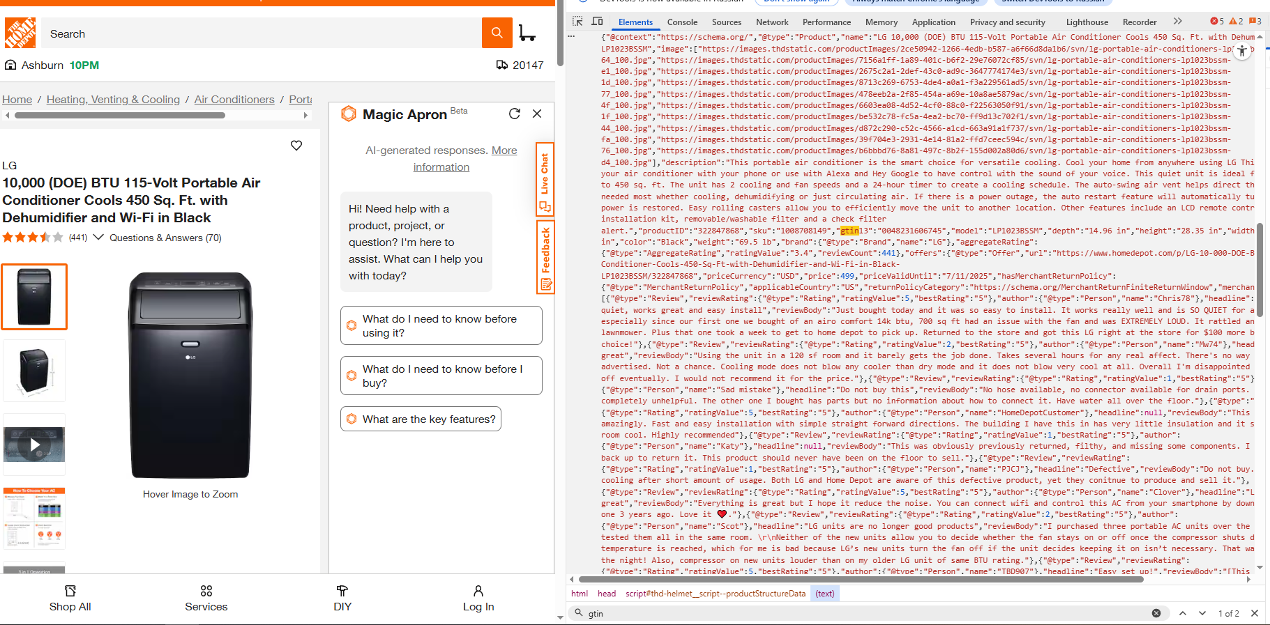Select the first product thumbnail

coord(34,297)
